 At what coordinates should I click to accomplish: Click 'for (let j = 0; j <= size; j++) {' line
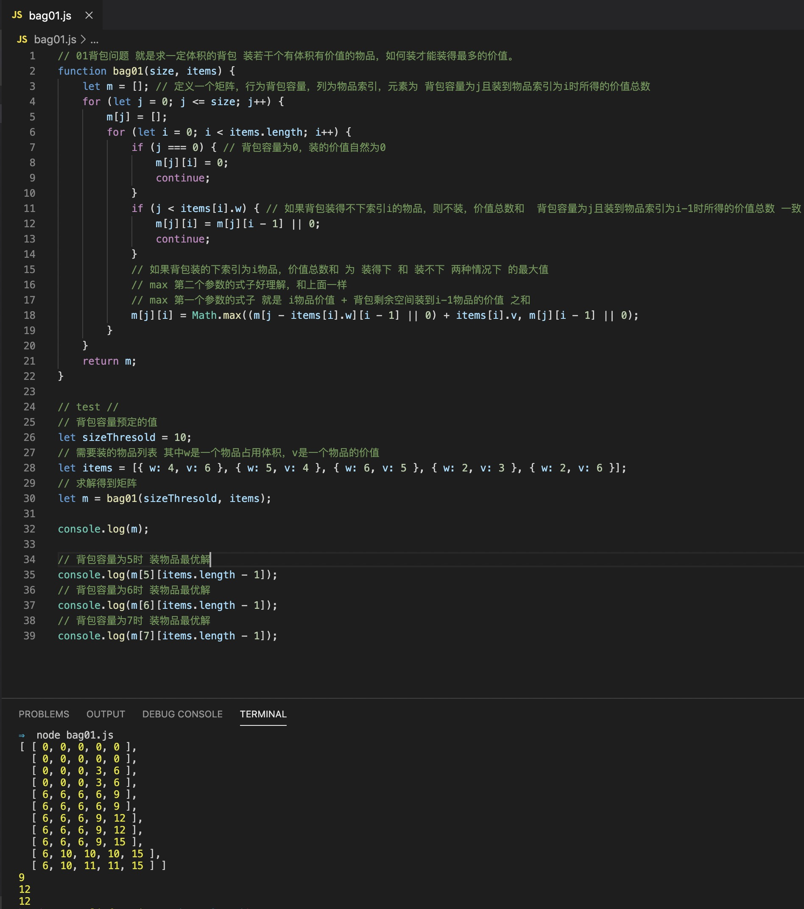(x=183, y=102)
